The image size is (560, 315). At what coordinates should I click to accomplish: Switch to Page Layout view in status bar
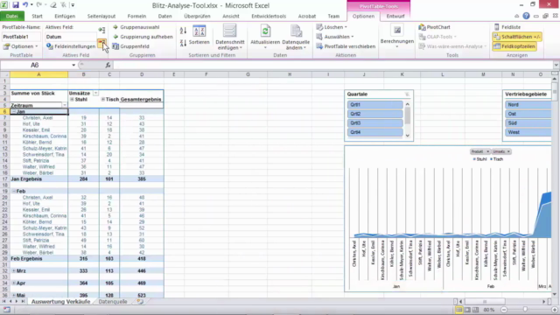click(x=467, y=310)
